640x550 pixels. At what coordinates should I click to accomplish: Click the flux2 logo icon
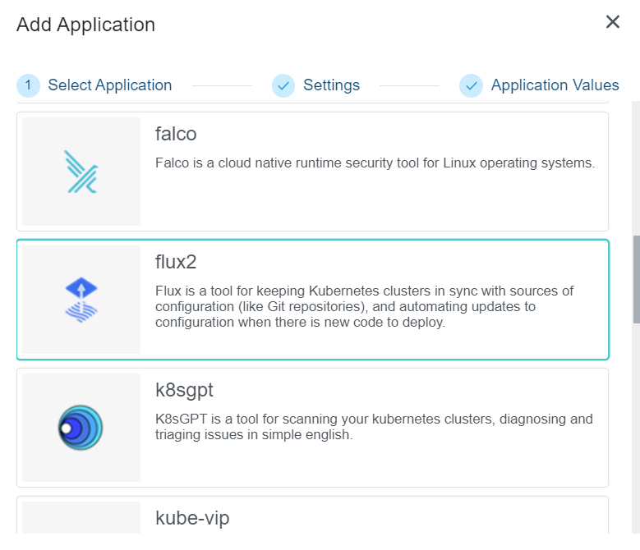[81, 300]
